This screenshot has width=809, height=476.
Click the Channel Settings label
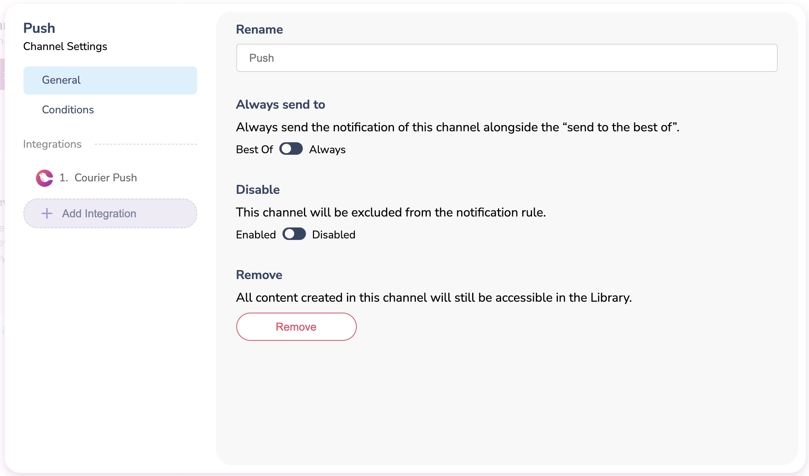(65, 47)
